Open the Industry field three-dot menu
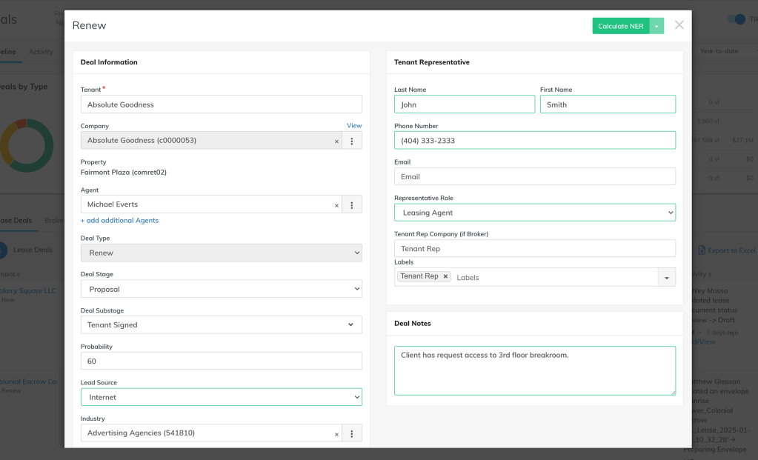 coord(351,433)
